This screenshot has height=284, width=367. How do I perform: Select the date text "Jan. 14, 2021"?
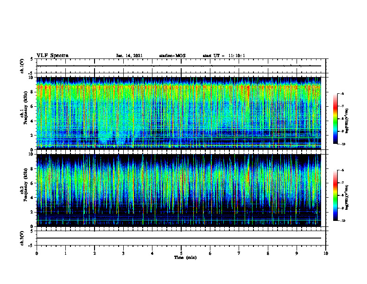129,56
